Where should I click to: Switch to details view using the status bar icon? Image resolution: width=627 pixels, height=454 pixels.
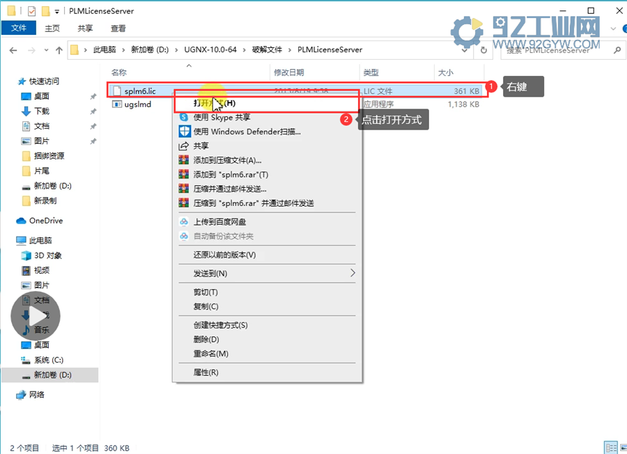pyautogui.click(x=610, y=448)
